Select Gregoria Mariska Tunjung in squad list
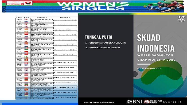The image size is (187, 105). (107, 43)
